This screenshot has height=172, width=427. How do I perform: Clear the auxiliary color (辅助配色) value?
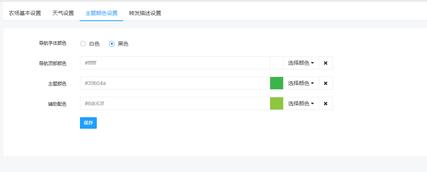pyautogui.click(x=326, y=103)
